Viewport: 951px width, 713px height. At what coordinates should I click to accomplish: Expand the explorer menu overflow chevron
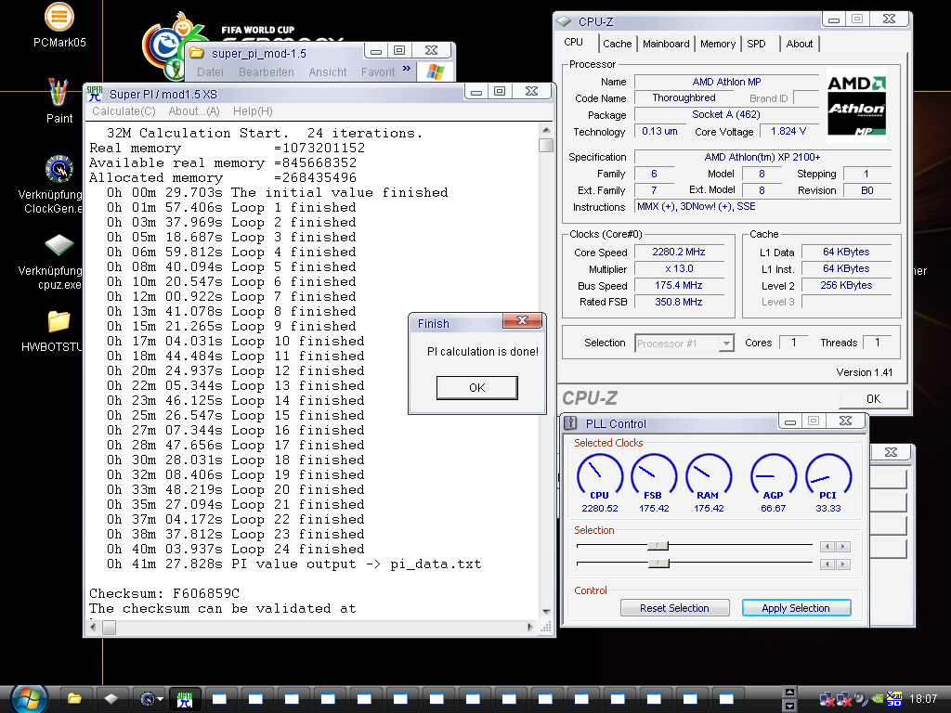[x=407, y=68]
